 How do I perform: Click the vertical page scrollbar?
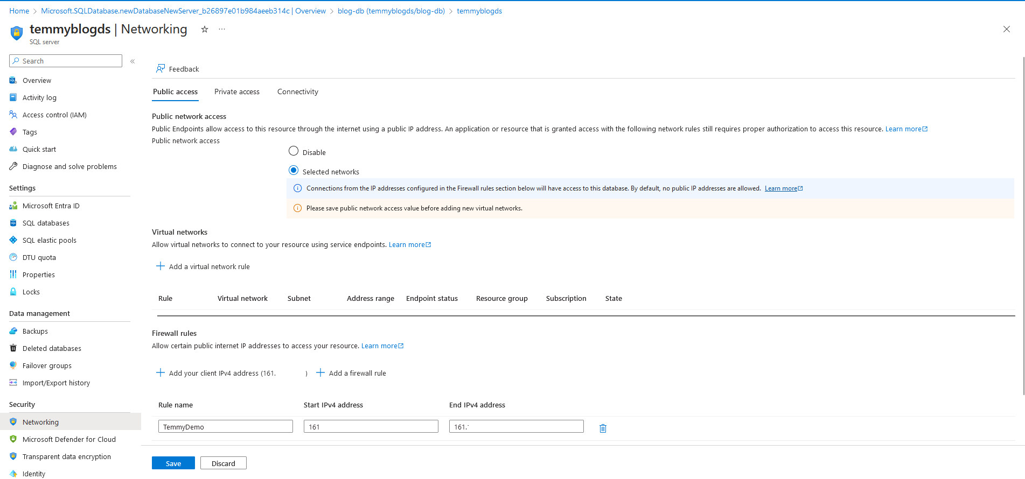coord(1023,226)
